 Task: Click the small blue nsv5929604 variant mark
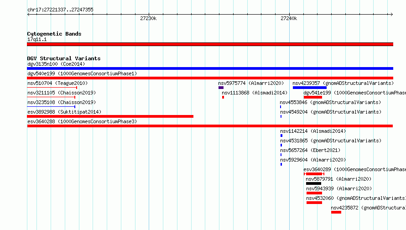(281, 164)
